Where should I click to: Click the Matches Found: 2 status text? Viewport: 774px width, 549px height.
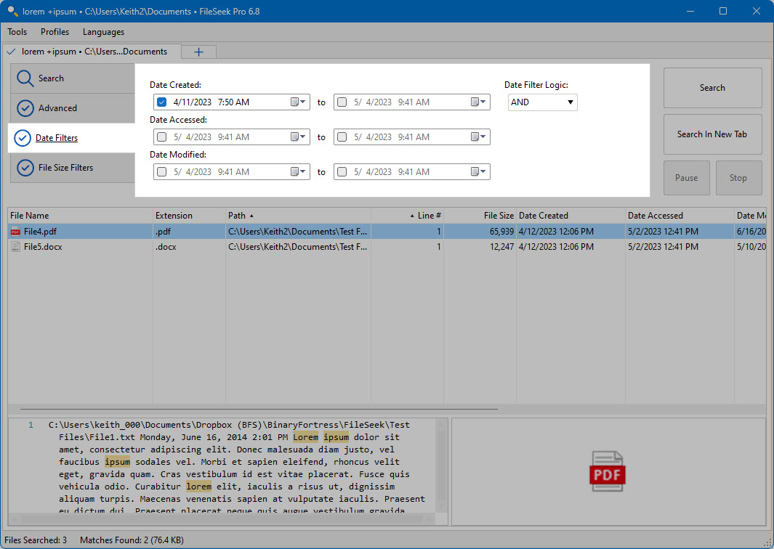coord(132,540)
